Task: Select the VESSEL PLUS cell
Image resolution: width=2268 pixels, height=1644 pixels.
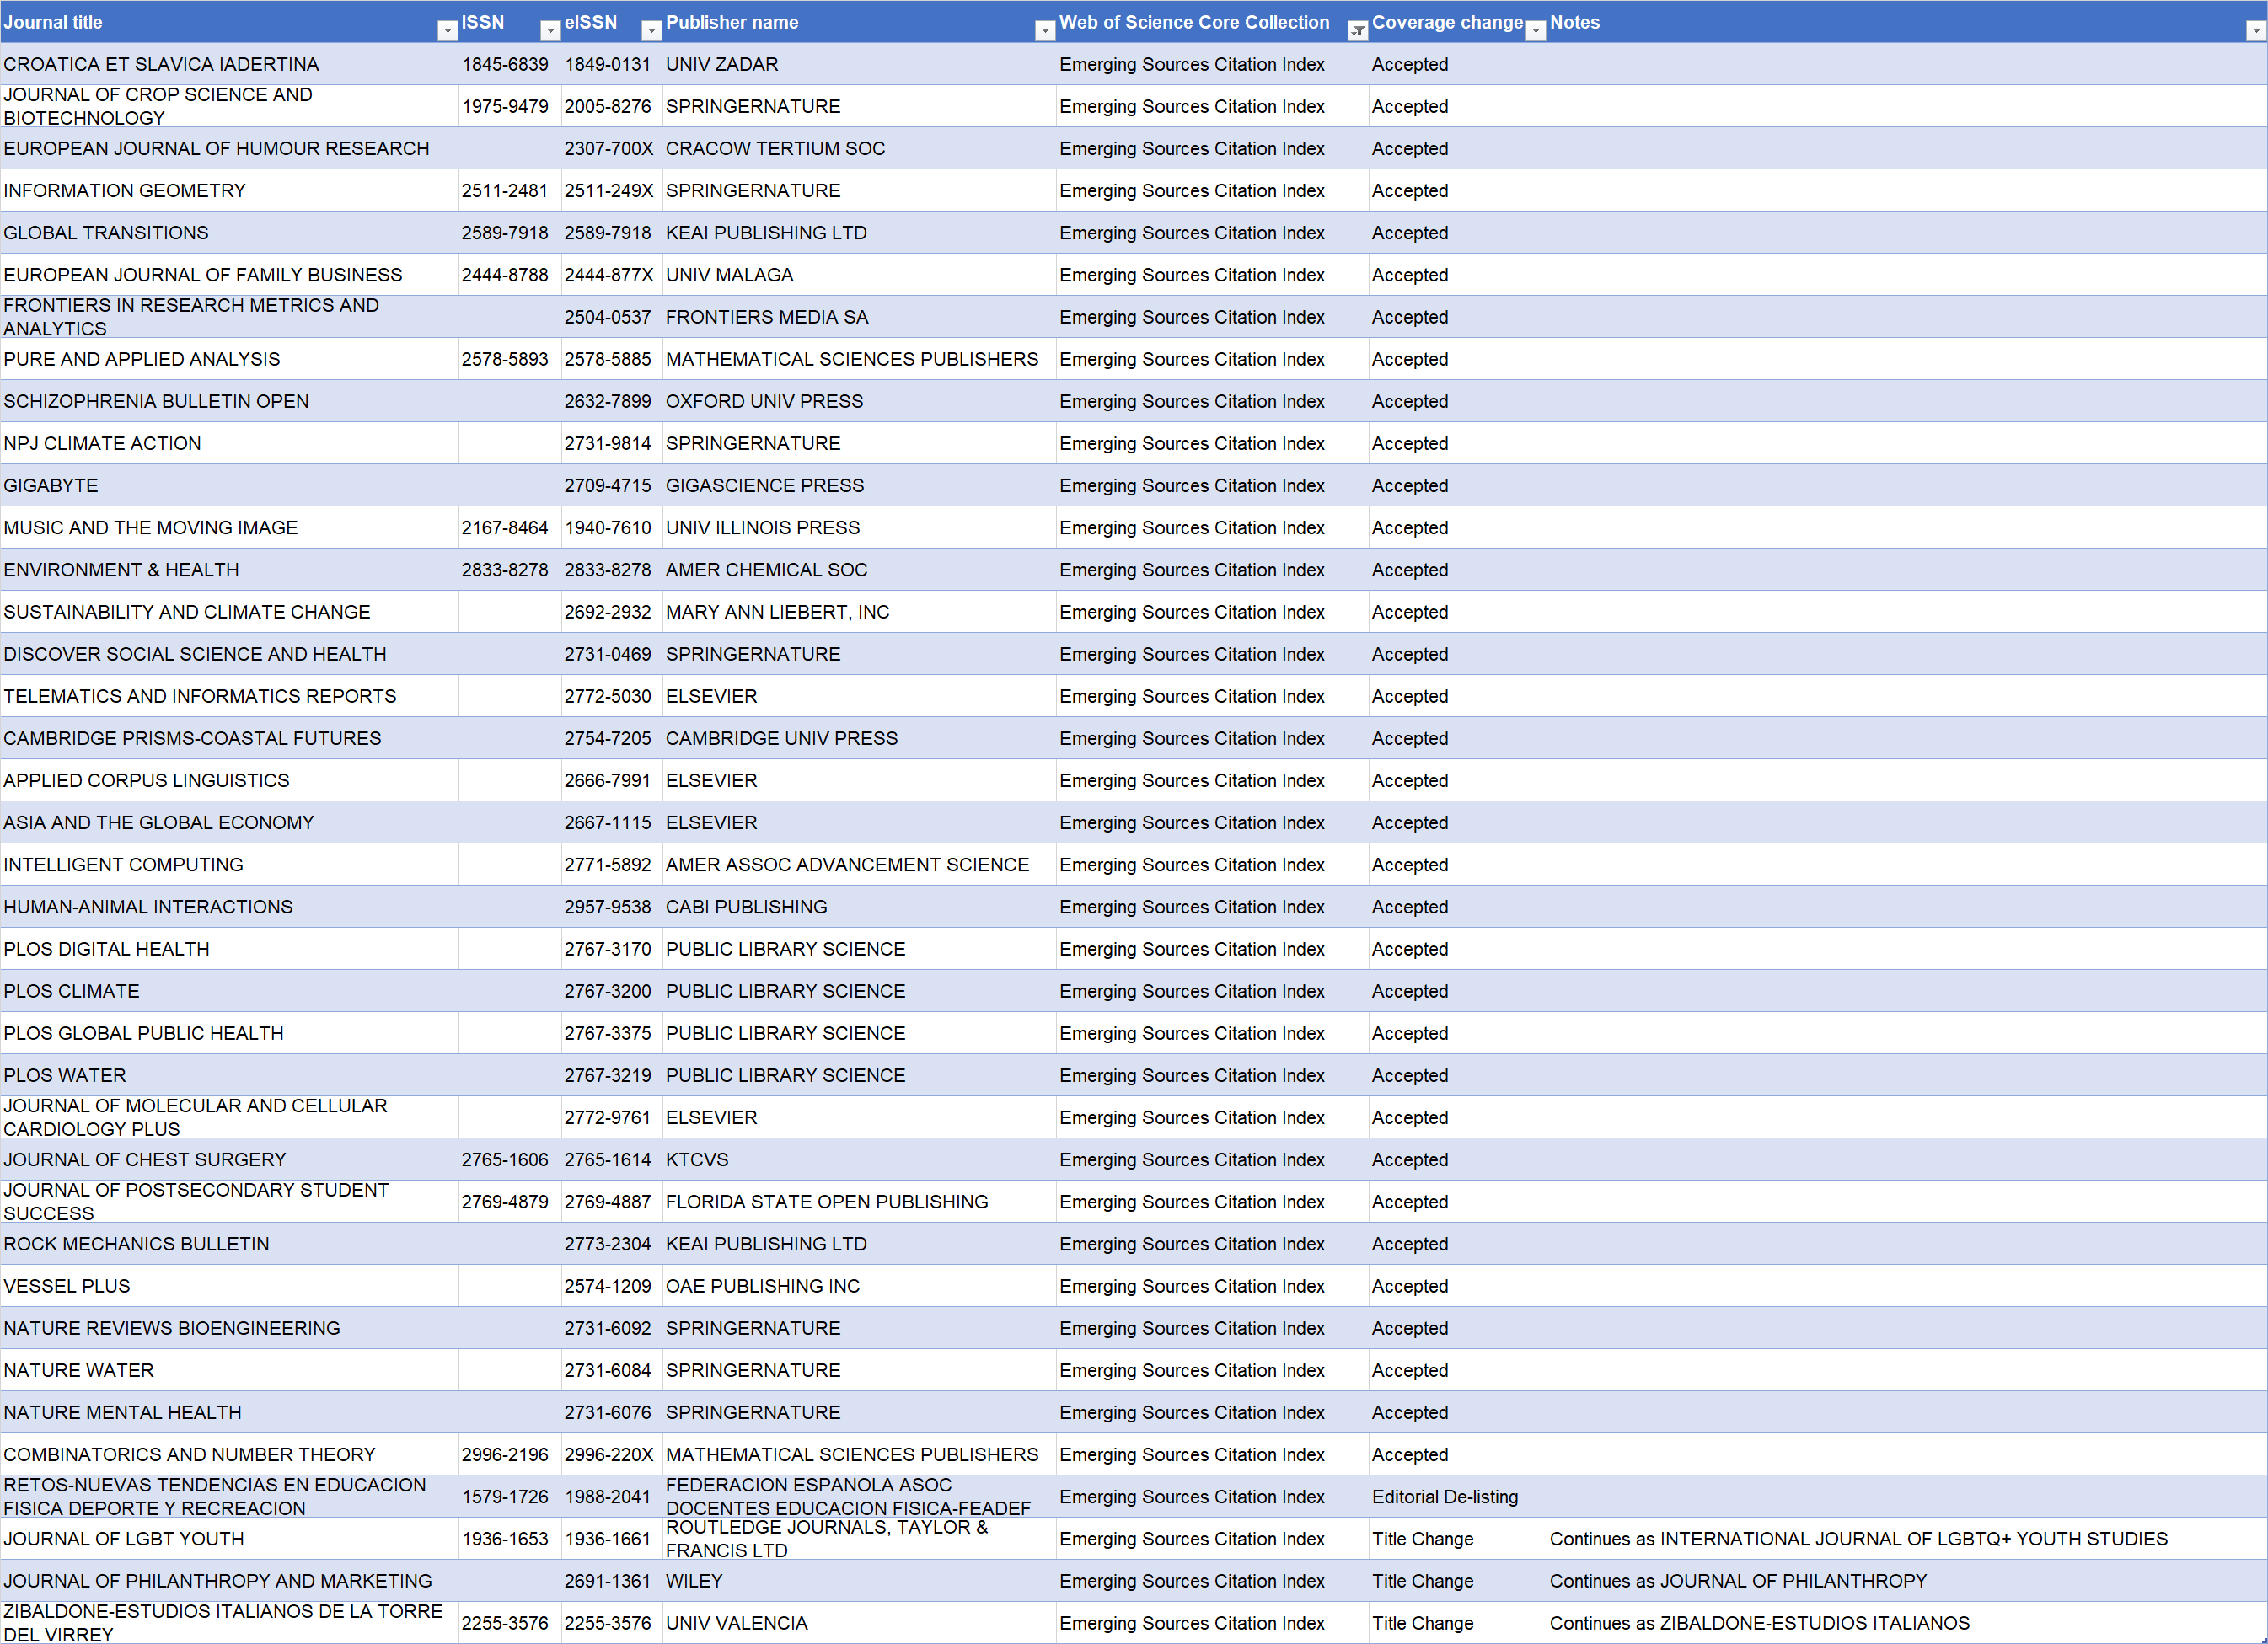Action: 229,1285
